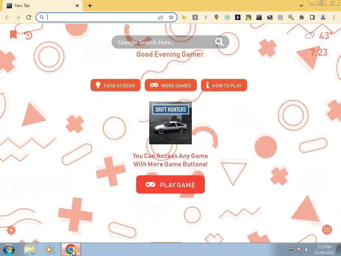Show hidden system tray icons
341x256 pixels.
pos(283,250)
